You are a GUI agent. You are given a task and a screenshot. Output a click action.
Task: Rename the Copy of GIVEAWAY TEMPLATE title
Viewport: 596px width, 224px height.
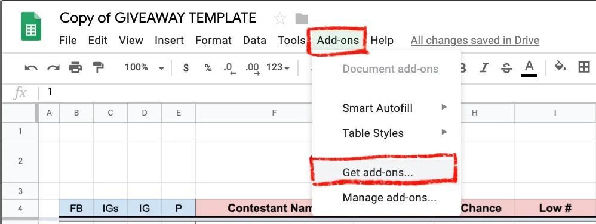tap(158, 18)
